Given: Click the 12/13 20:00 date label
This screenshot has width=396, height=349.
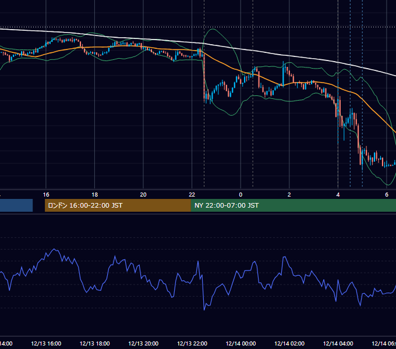Looking at the screenshot, I should point(143,343).
